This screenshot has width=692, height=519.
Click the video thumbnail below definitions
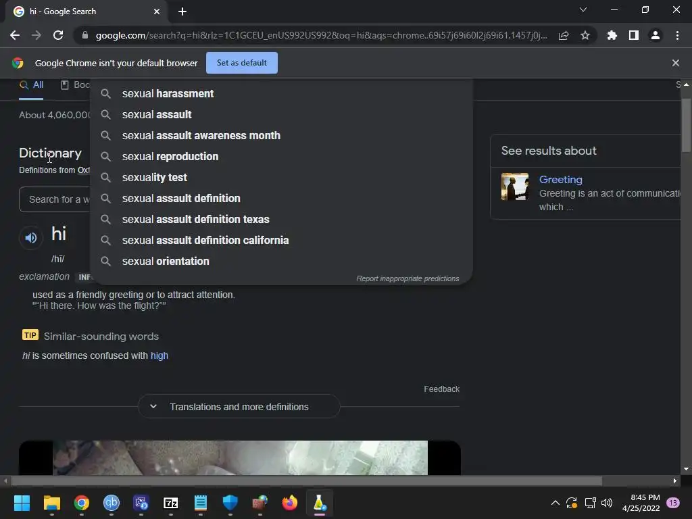point(240,458)
